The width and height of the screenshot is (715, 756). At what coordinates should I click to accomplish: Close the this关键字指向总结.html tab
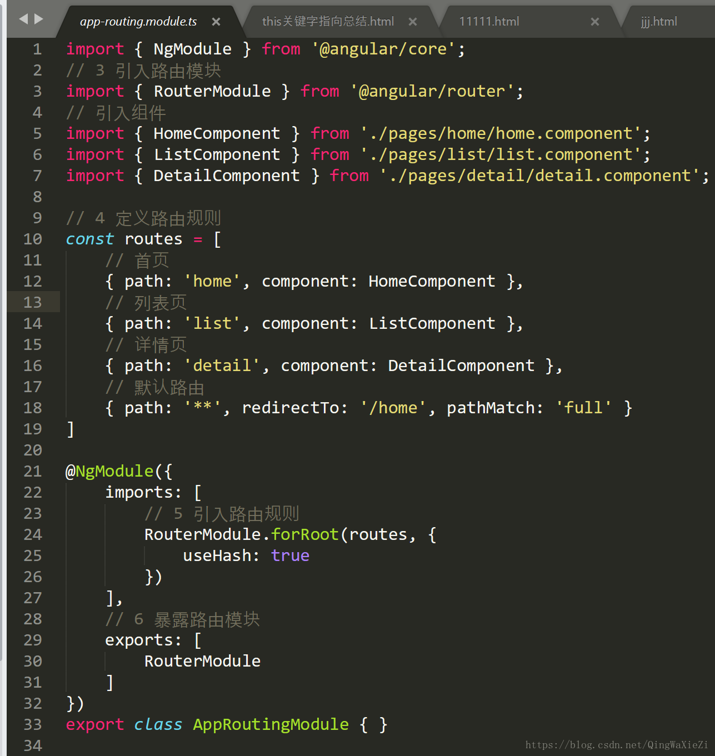(413, 22)
